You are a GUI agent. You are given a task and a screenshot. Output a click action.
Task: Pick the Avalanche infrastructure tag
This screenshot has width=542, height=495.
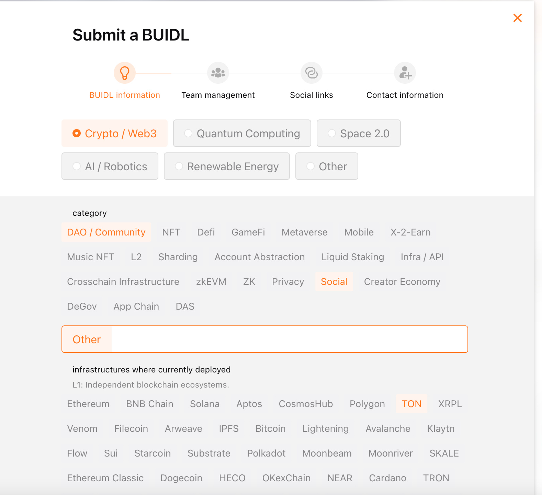388,428
